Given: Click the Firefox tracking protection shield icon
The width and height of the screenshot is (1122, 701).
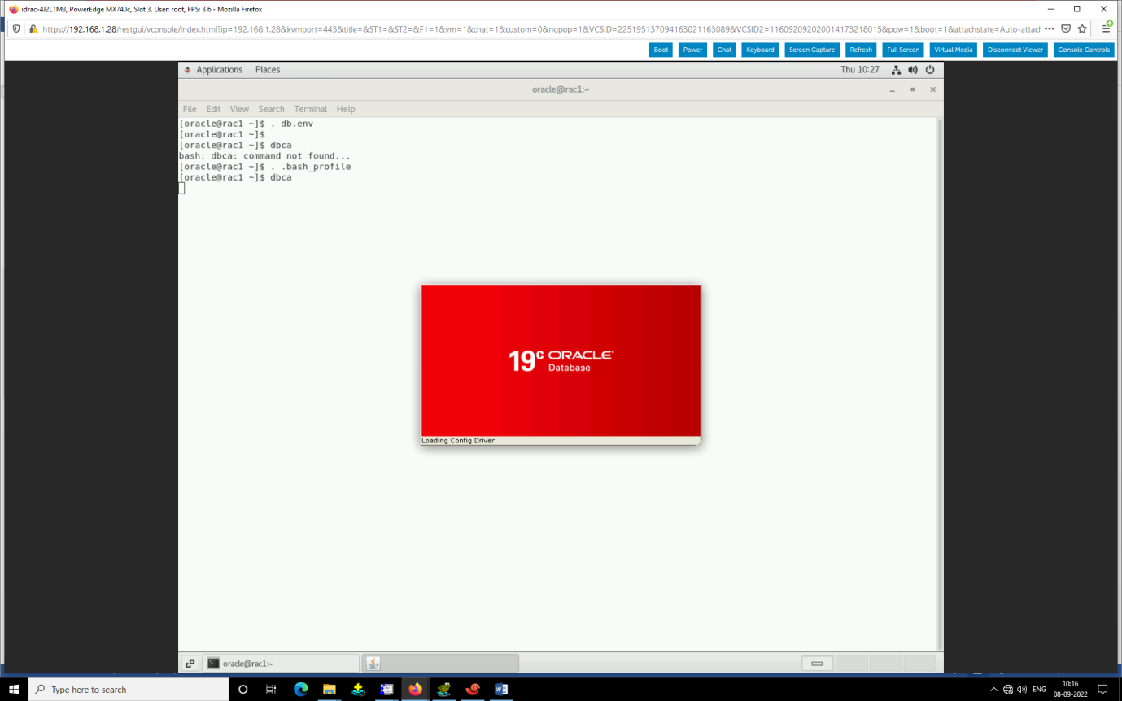Looking at the screenshot, I should 16,28.
